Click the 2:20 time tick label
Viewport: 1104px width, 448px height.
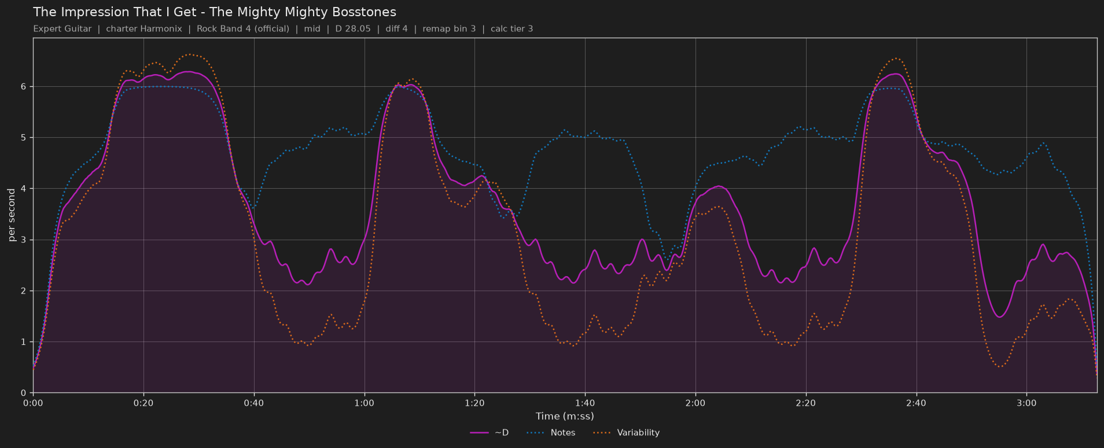point(806,403)
